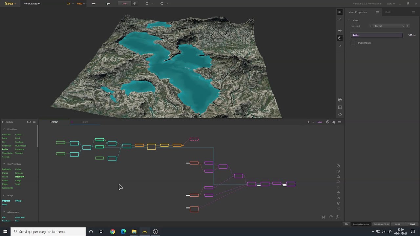Image resolution: width=420 pixels, height=236 pixels.
Task: Switch to the Build tab
Action: coord(388,12)
